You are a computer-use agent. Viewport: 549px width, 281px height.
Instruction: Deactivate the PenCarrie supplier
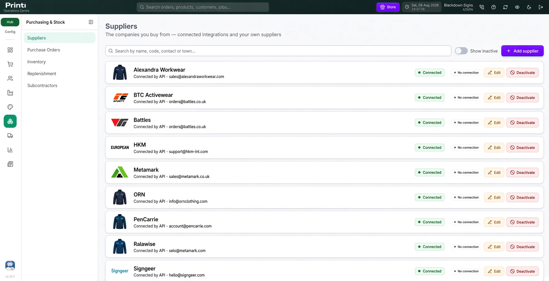pyautogui.click(x=522, y=222)
